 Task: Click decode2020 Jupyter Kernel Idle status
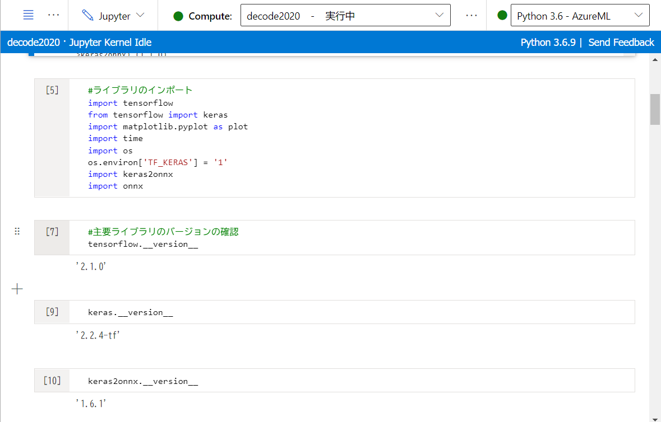[x=79, y=43]
